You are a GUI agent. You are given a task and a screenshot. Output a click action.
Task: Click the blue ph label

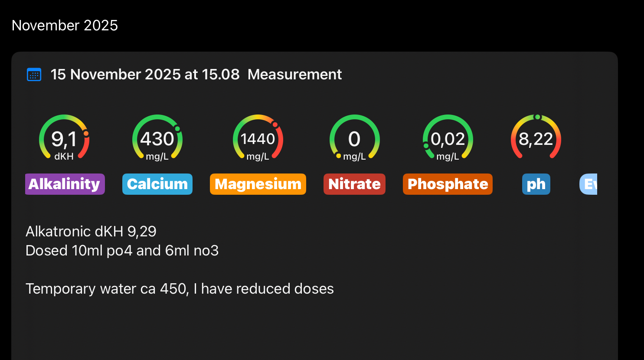point(536,184)
